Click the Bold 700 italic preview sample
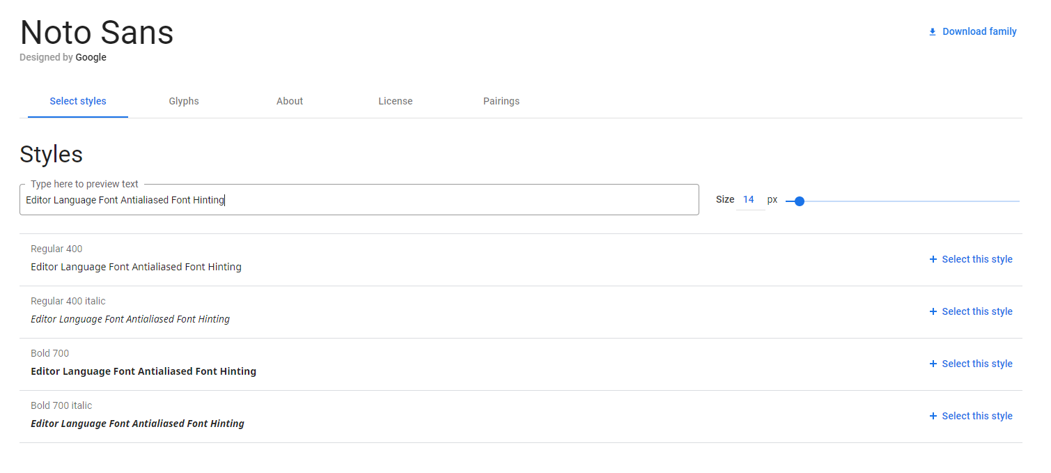The width and height of the screenshot is (1051, 473). (x=137, y=424)
